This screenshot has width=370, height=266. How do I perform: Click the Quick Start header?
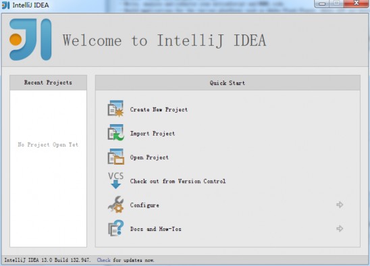[228, 83]
